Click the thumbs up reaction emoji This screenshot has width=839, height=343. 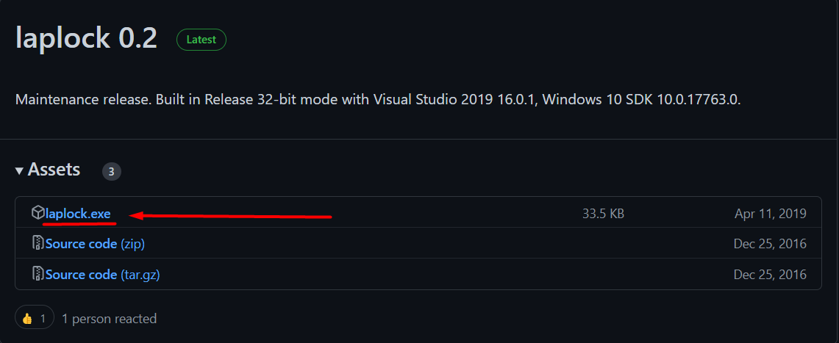tap(27, 319)
